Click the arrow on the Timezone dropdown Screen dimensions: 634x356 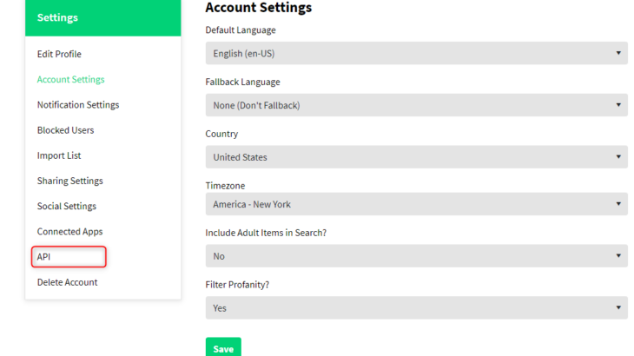click(617, 205)
